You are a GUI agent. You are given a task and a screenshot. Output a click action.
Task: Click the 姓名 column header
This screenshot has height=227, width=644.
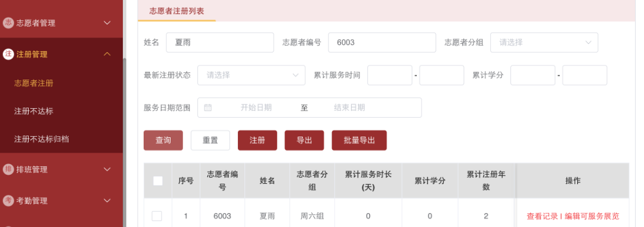pyautogui.click(x=267, y=181)
